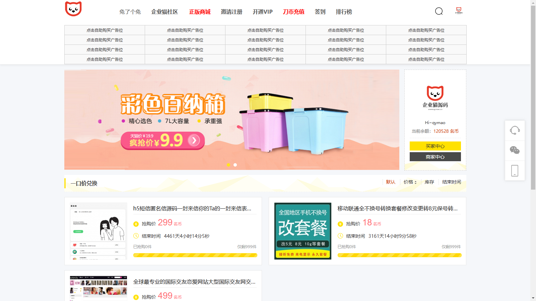Open the WeChat contact icon on the right
This screenshot has height=301, width=536.
click(515, 150)
